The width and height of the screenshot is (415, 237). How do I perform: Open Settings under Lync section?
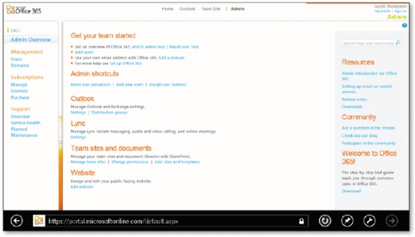(x=78, y=137)
